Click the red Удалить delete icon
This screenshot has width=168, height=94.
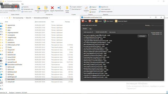pos(52,8)
